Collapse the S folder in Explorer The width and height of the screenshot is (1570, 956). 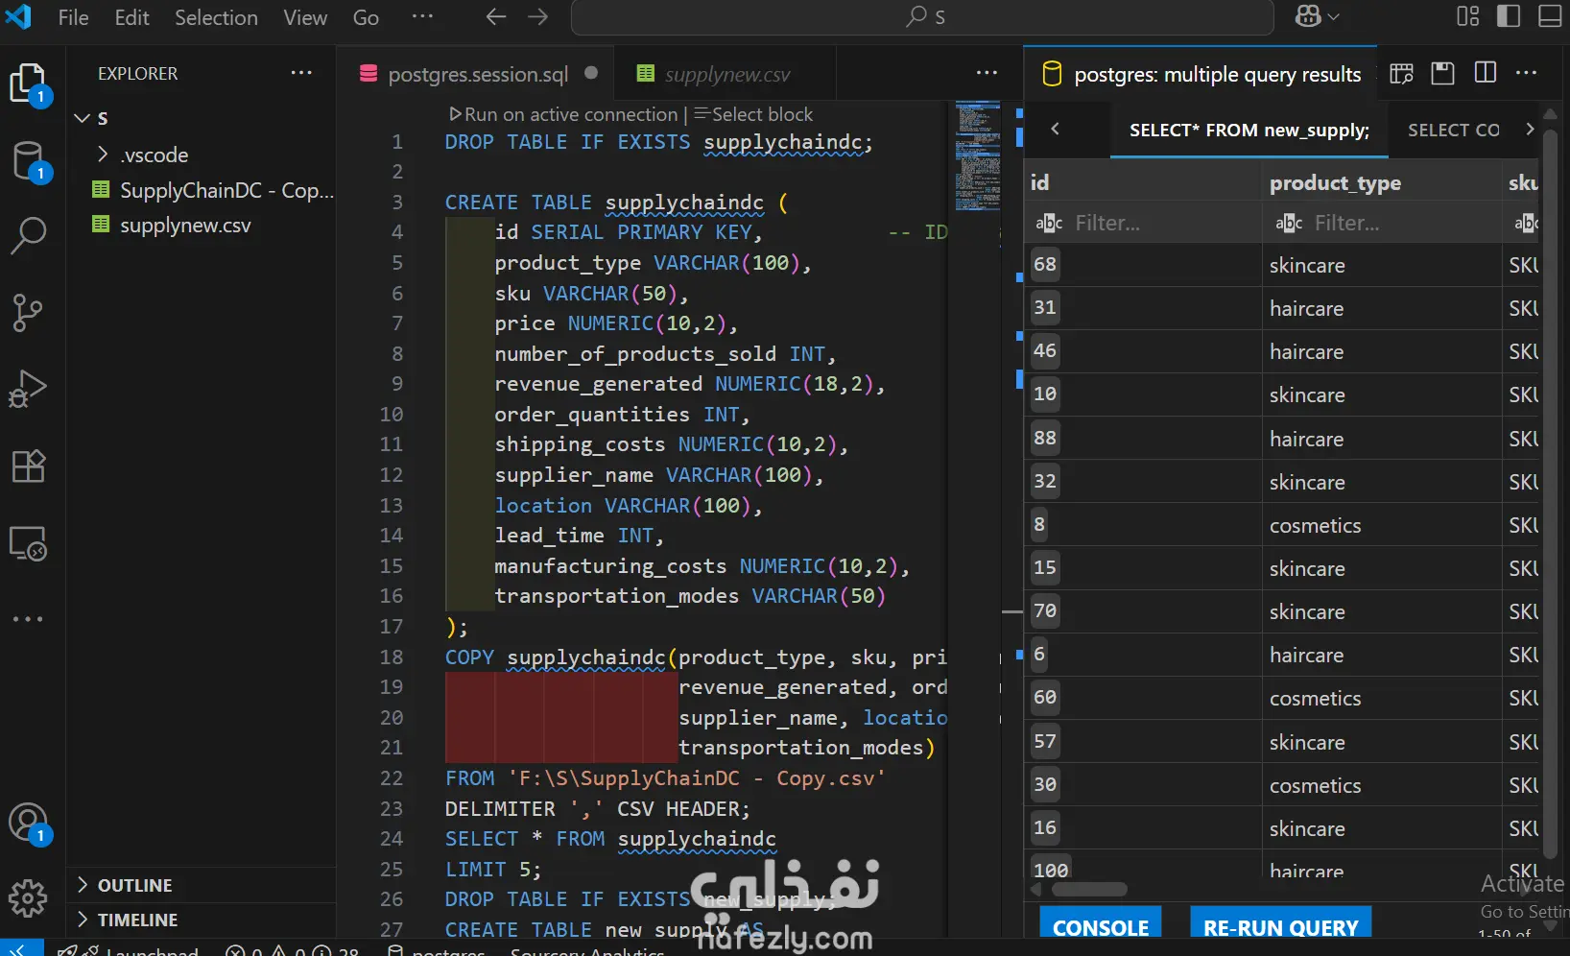pyautogui.click(x=82, y=117)
